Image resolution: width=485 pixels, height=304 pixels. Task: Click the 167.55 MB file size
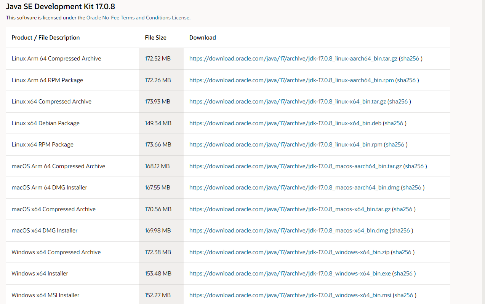[x=158, y=188]
